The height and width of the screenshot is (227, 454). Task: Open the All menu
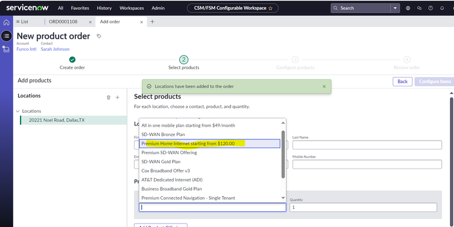[x=60, y=8]
